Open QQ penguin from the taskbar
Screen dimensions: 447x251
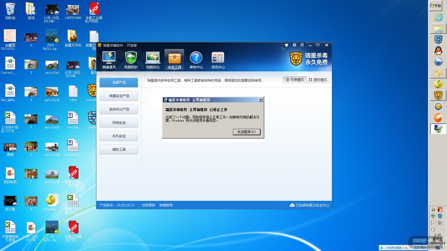click(438, 51)
